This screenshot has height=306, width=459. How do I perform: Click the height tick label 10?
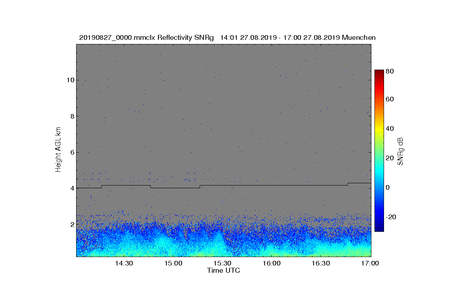coord(70,80)
